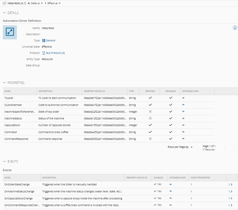Sort properties by Name column header
The height and width of the screenshot is (210, 238).
pyautogui.click(x=8, y=91)
